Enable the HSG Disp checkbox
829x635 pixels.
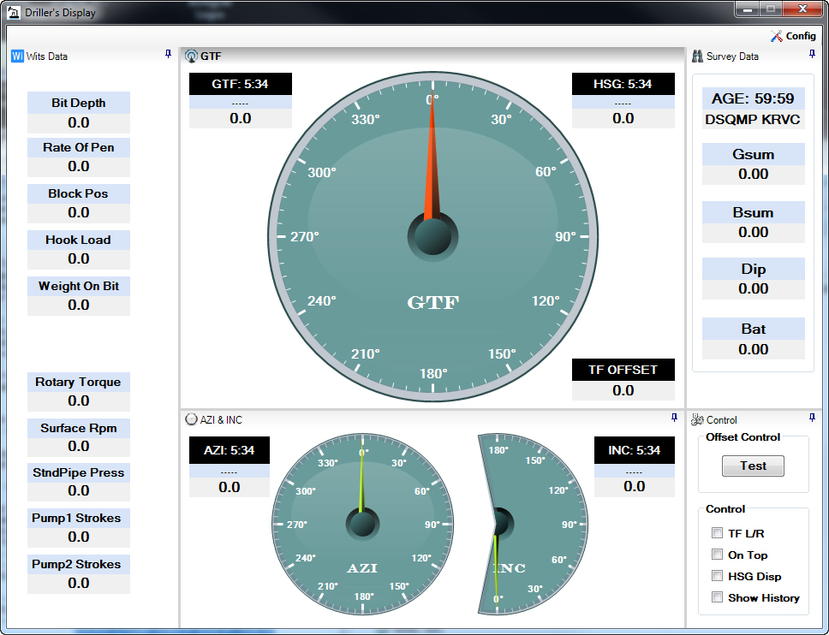(717, 576)
